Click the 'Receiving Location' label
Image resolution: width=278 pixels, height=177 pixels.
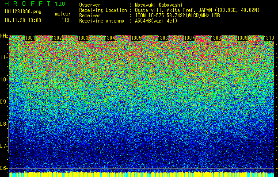103,10
